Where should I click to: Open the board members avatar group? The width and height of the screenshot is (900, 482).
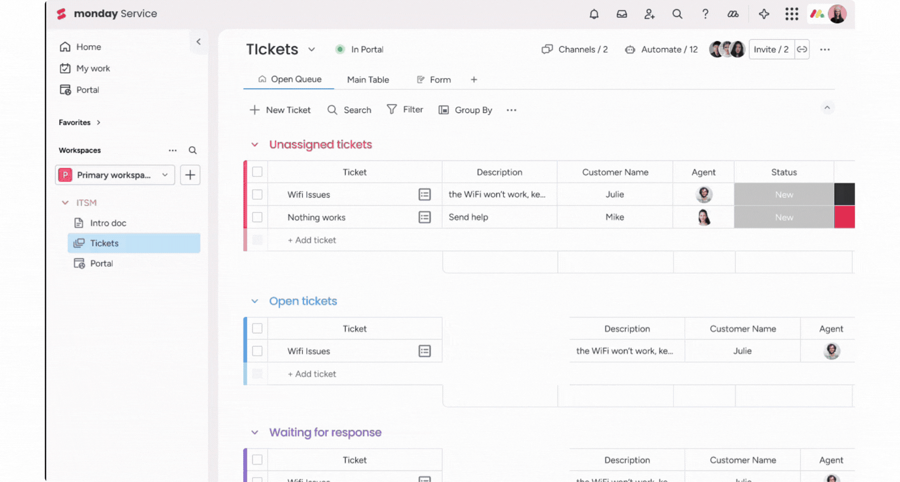[x=727, y=49]
